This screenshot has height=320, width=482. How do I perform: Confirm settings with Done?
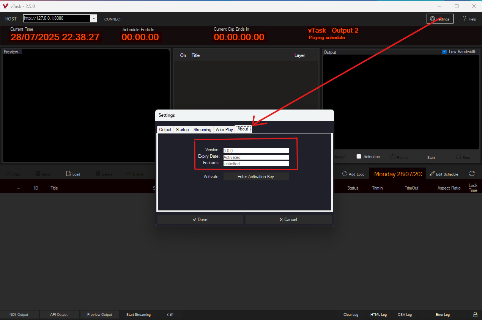tap(200, 220)
